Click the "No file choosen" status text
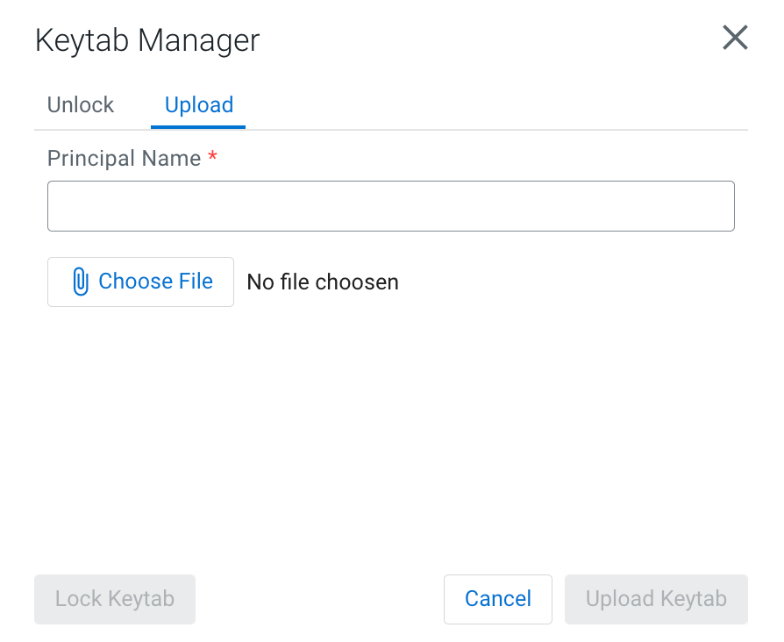The width and height of the screenshot is (784, 642). (323, 282)
